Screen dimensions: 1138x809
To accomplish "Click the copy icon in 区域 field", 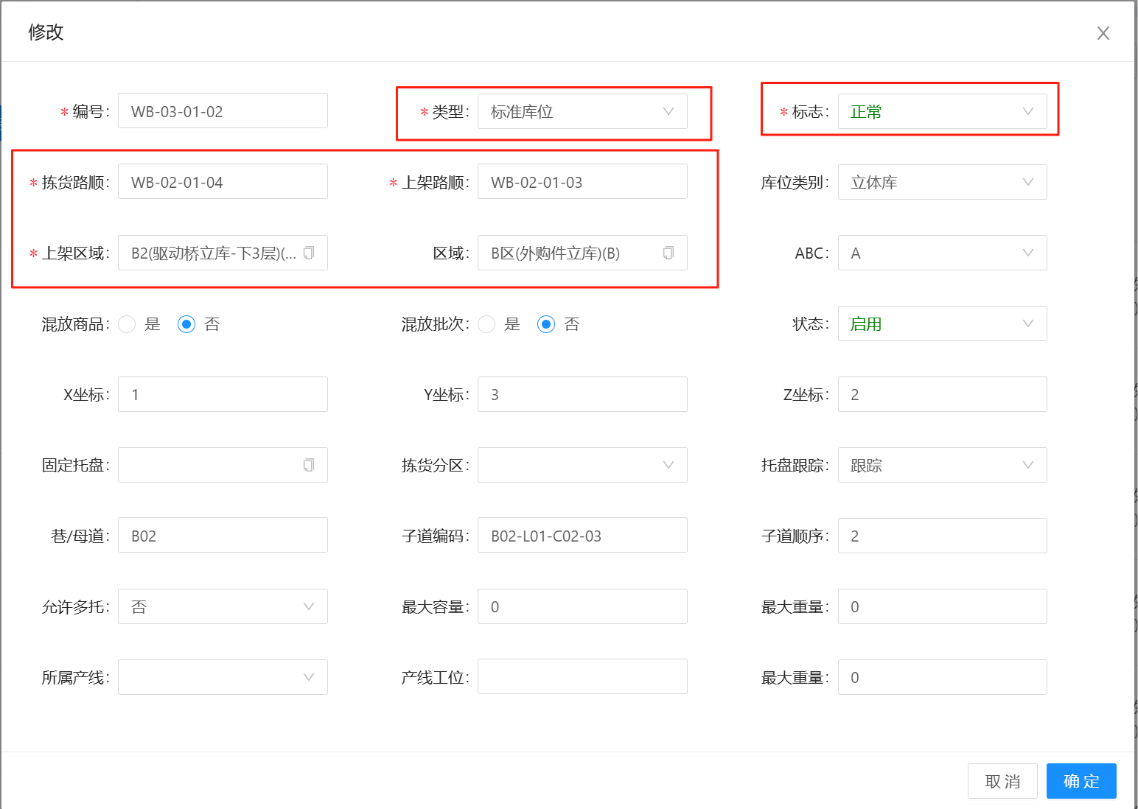I will coord(669,253).
